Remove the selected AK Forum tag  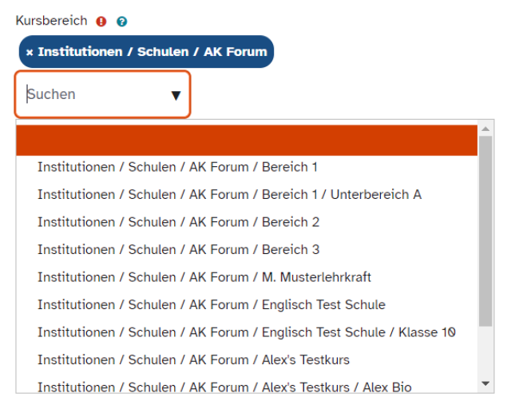tap(30, 52)
